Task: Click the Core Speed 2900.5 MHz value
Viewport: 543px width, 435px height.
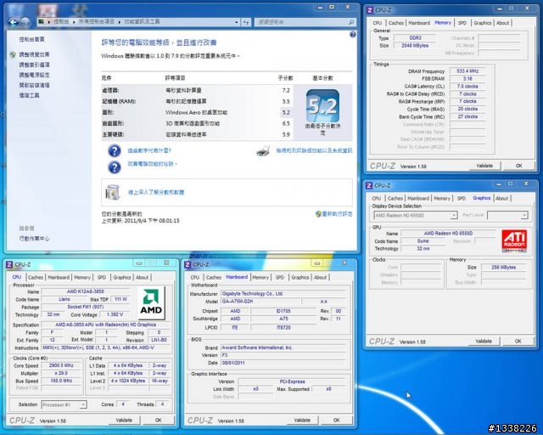Action: point(61,365)
